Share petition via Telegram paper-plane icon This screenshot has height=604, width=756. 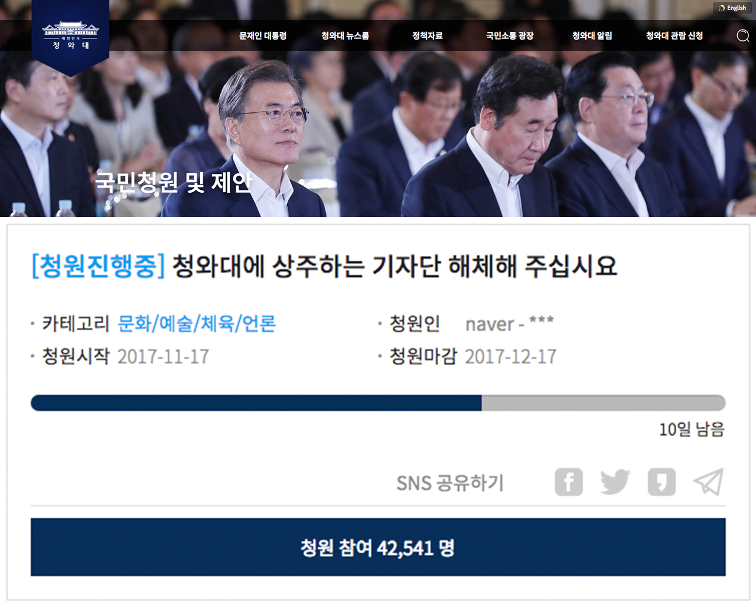point(708,482)
